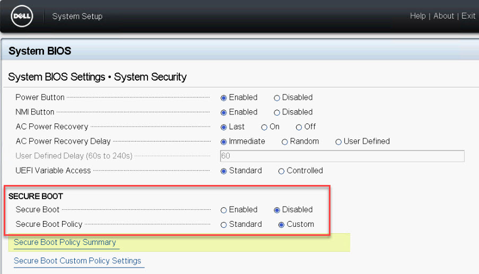The image size is (479, 274).
Task: Open Secure Boot Policy Summary link
Action: [x=65, y=242]
